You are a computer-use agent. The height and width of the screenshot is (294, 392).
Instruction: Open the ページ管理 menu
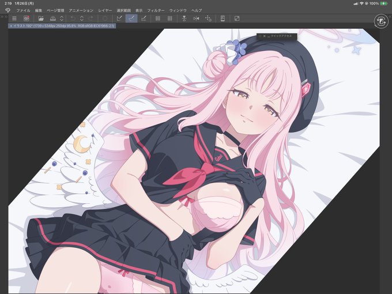click(x=55, y=10)
